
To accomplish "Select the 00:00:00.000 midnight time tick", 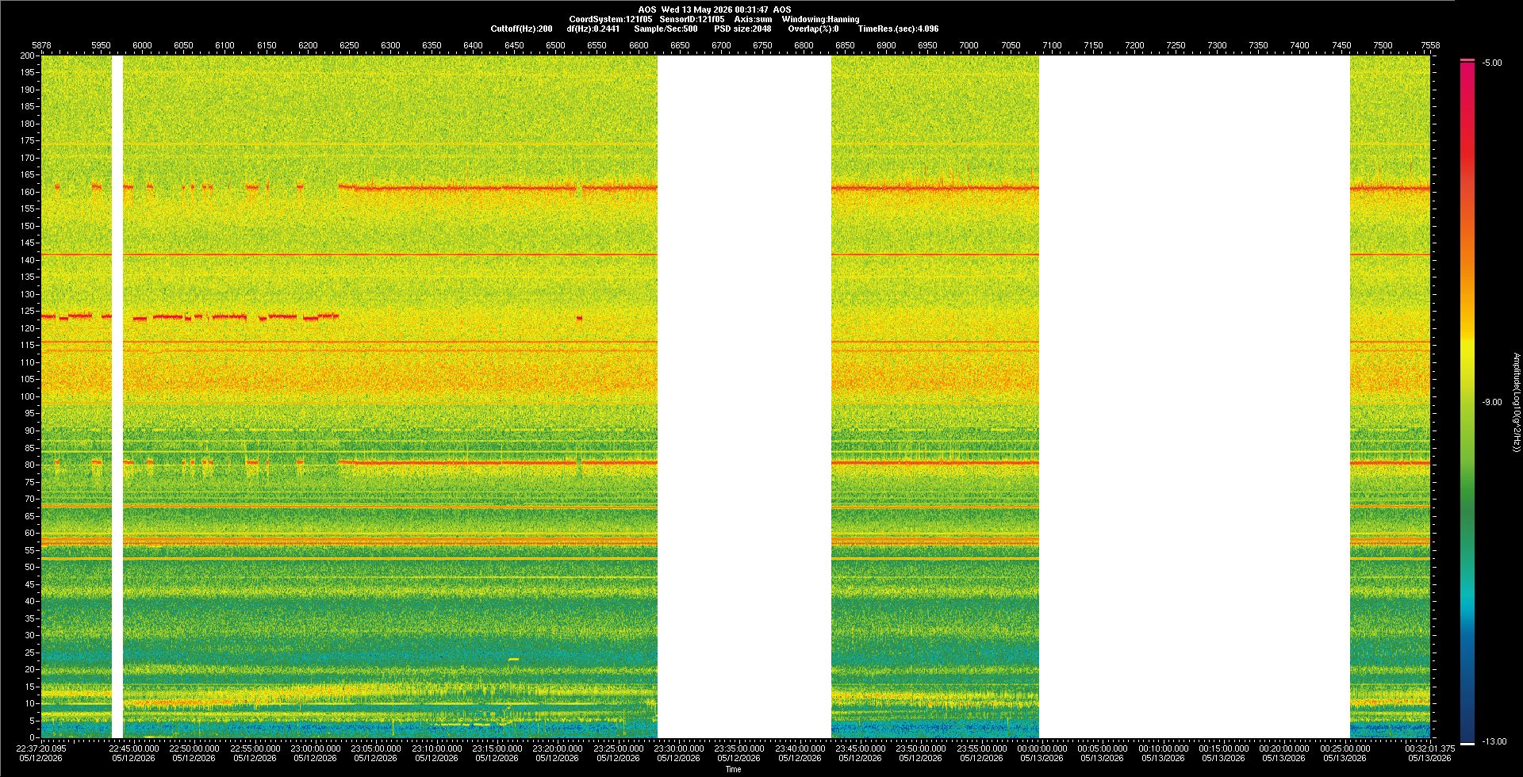I will coord(1042,748).
